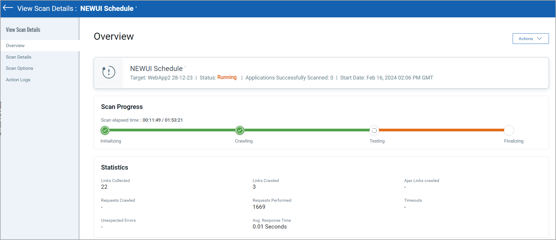The height and width of the screenshot is (240, 556).
Task: Click the Testing step label
Action: 377,141
